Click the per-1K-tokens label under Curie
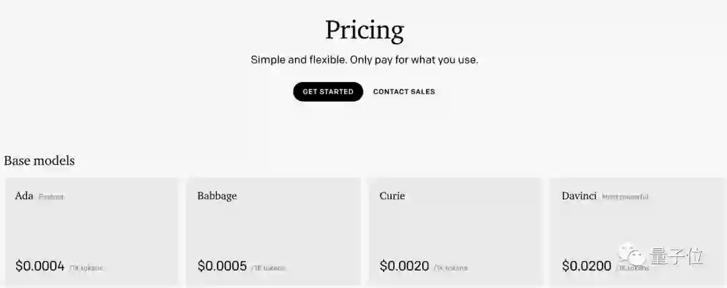This screenshot has height=288, width=727. (450, 268)
